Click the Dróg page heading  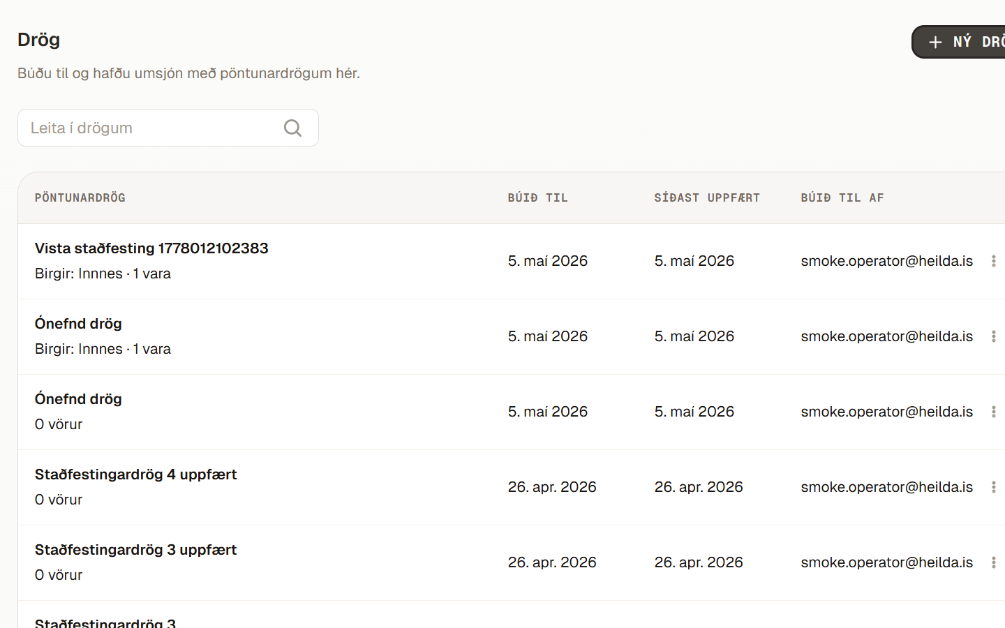[x=39, y=40]
